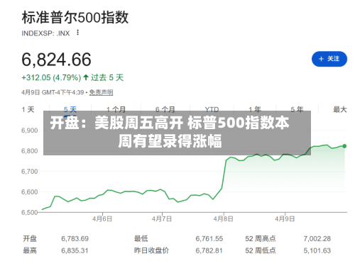Click the 52 周高点 value 7,002.28
The image size is (355, 266).
[317, 238]
